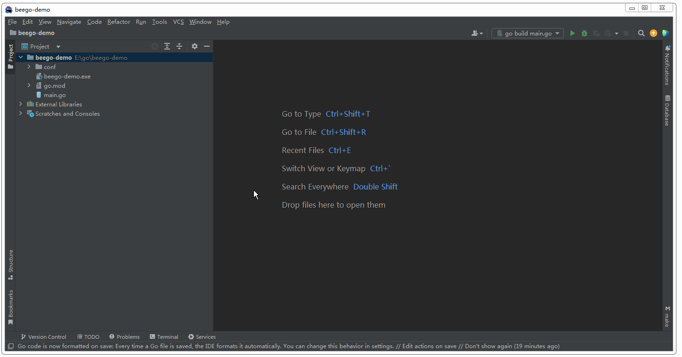Click Expand All in Project panel

167,46
